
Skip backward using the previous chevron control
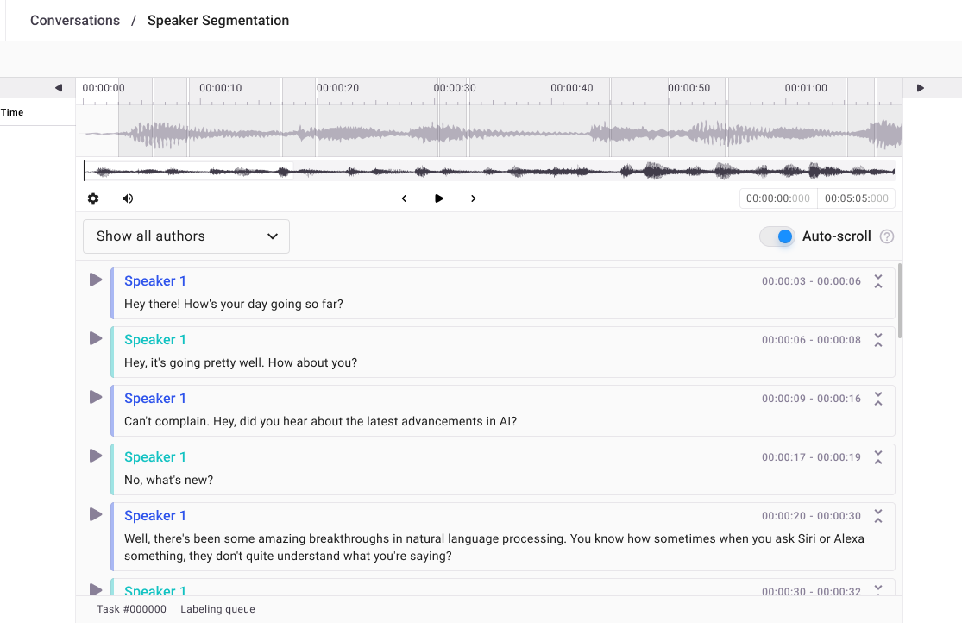pyautogui.click(x=404, y=198)
